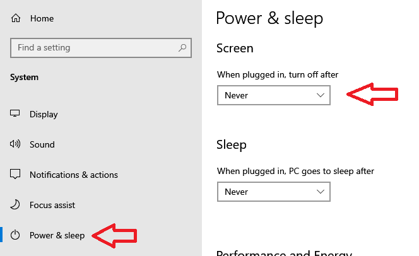Select Power & sleep in the sidebar
419x256 pixels.
(57, 235)
